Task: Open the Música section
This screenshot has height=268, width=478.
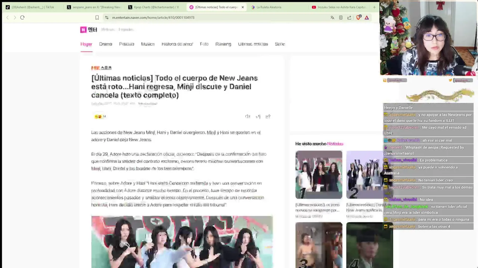Action: point(148,44)
